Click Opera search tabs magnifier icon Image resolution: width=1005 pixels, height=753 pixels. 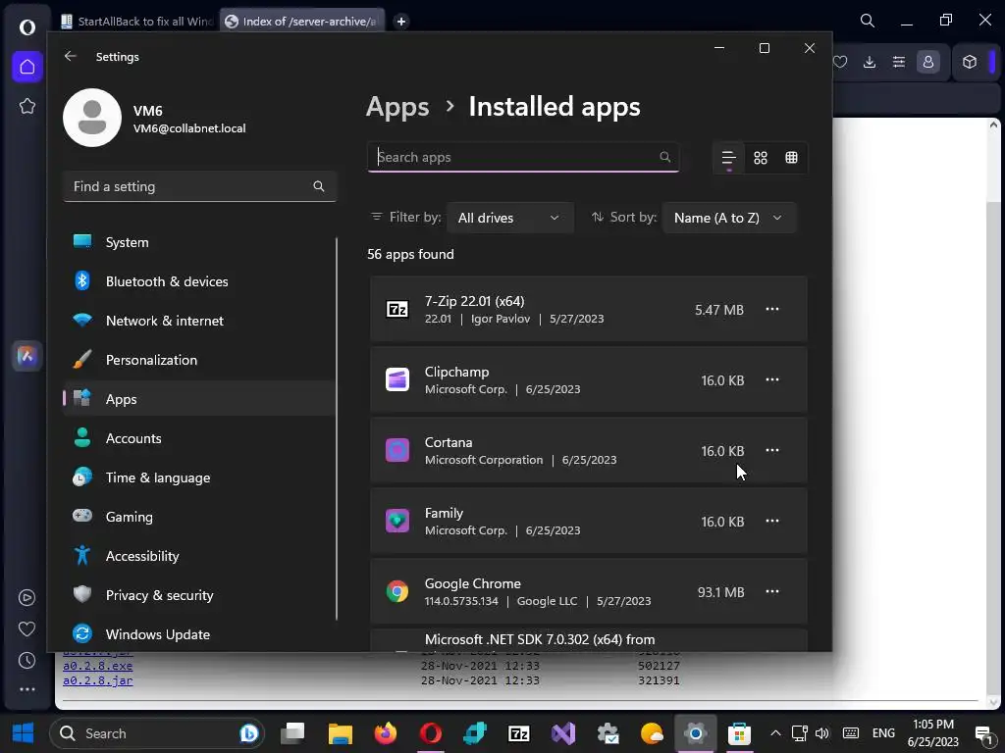click(x=868, y=21)
